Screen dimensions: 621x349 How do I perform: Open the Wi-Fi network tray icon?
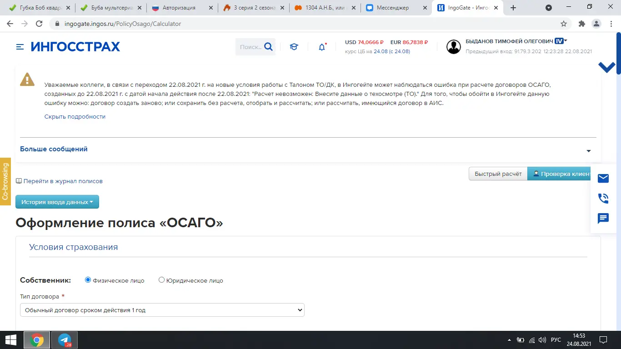[531, 340]
